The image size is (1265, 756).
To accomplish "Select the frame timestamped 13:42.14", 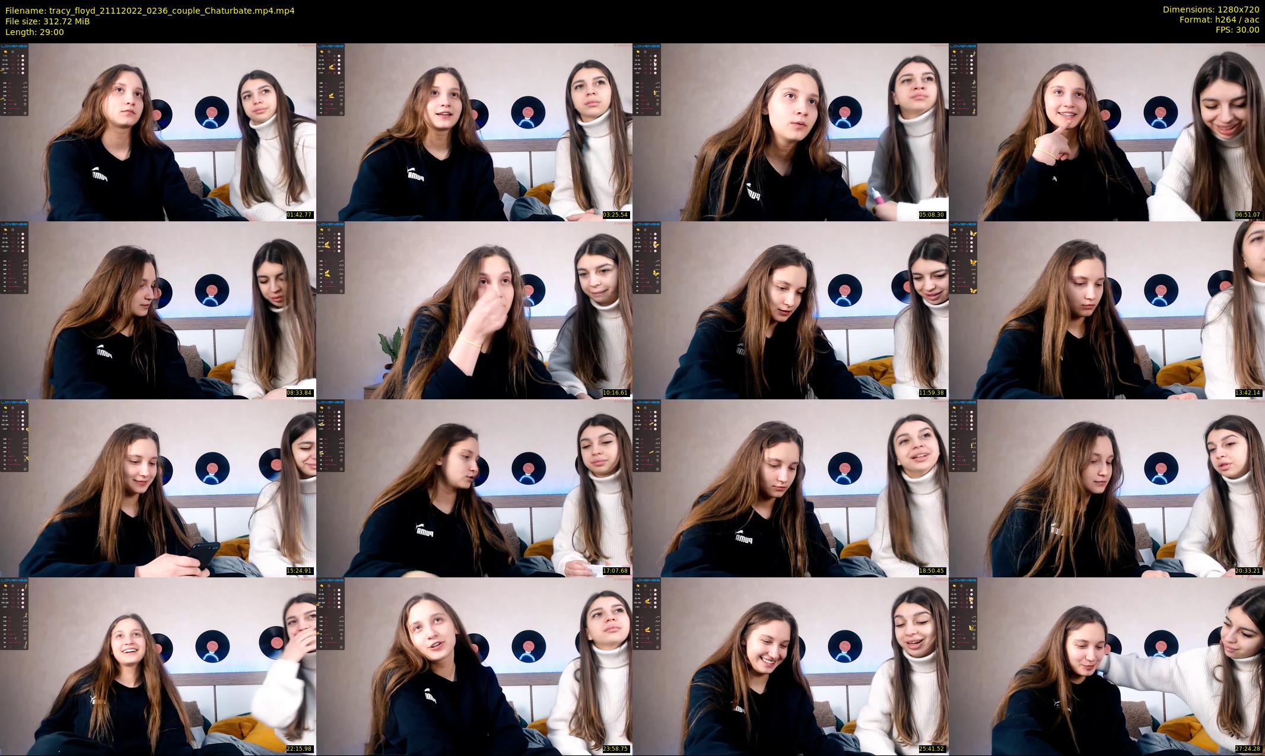I will [x=1107, y=310].
